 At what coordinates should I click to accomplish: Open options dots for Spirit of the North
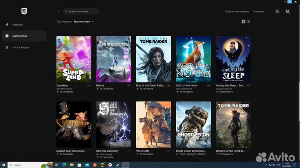click(x=208, y=85)
